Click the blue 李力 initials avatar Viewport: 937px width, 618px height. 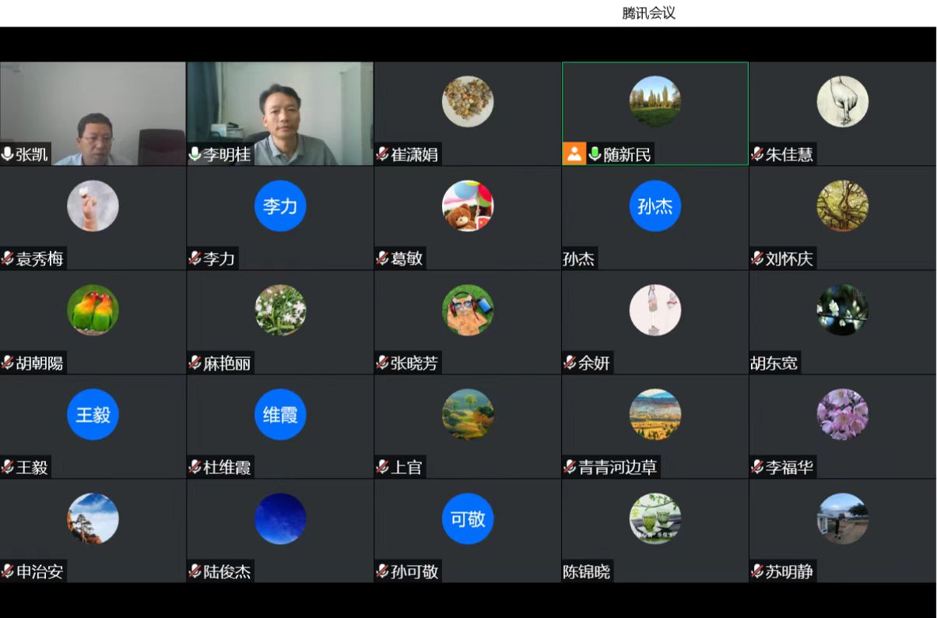[280, 206]
